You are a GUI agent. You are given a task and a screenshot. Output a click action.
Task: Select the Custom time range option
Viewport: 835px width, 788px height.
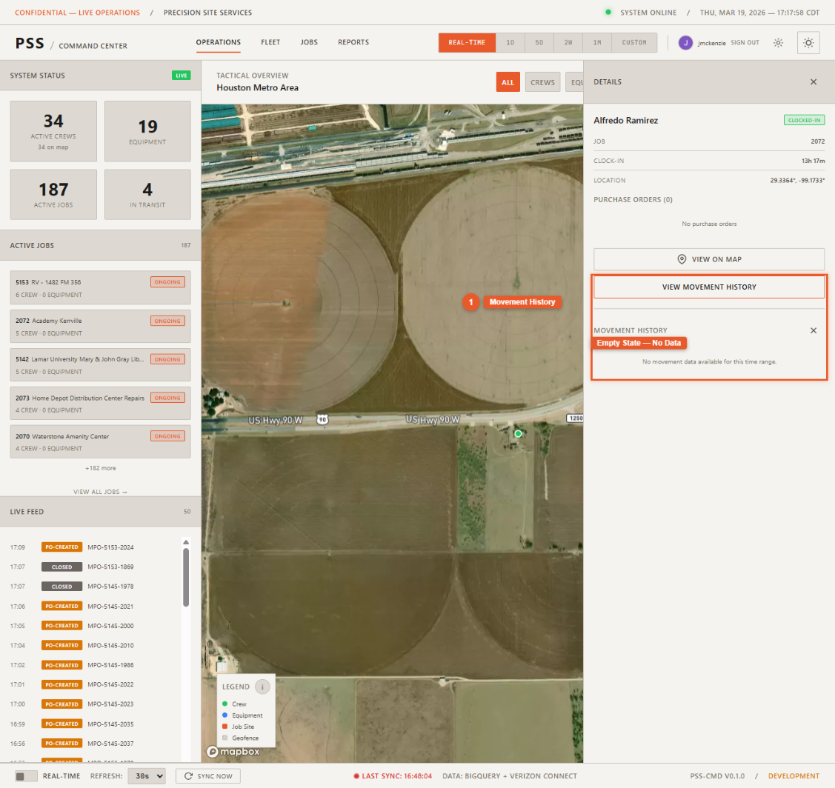(633, 43)
